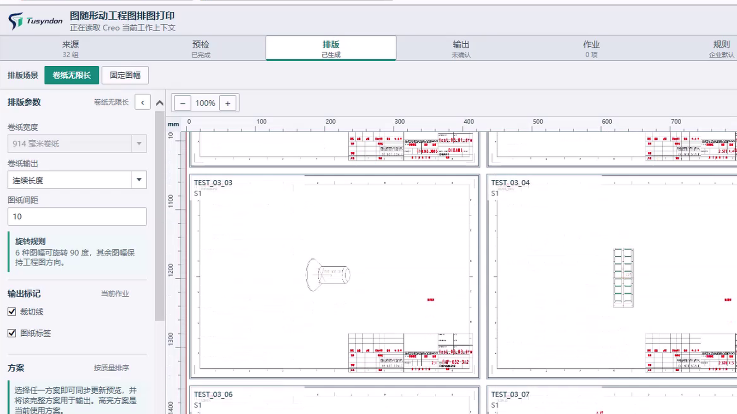Go to the 作业 tab
Image resolution: width=737 pixels, height=414 pixels.
tap(591, 48)
